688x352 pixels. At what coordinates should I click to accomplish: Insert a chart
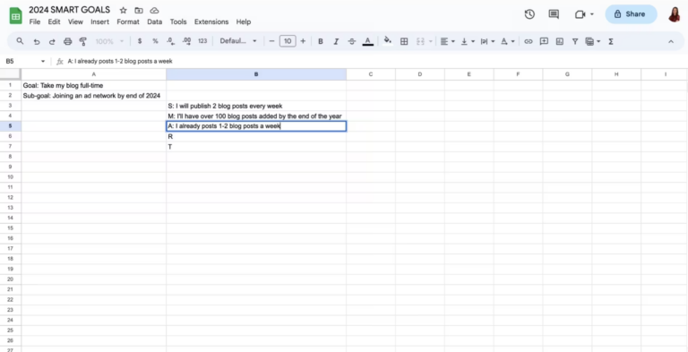(559, 41)
